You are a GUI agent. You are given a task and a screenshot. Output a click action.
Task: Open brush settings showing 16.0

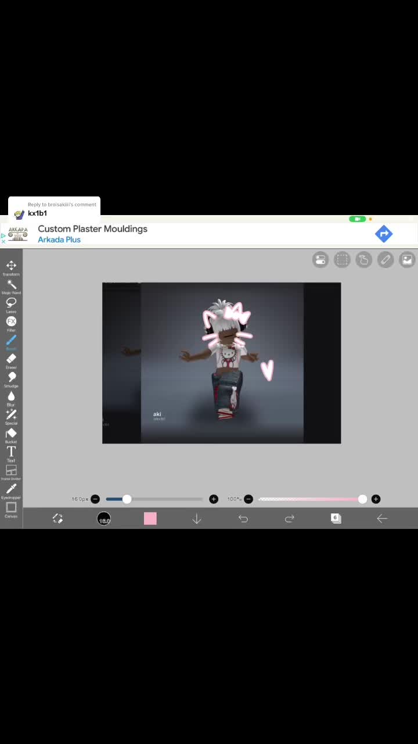(104, 518)
